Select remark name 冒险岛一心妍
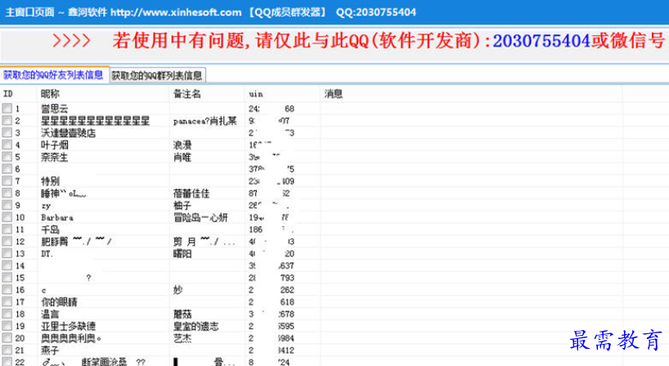The image size is (669, 366). coord(200,217)
